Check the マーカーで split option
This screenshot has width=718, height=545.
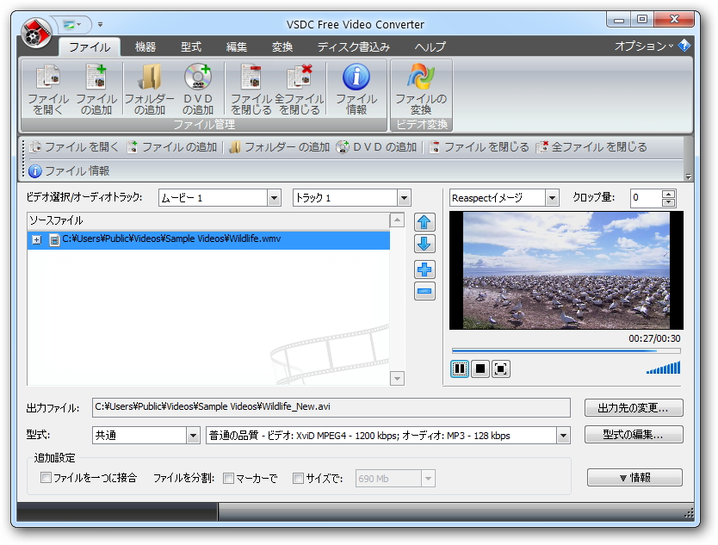click(x=228, y=477)
